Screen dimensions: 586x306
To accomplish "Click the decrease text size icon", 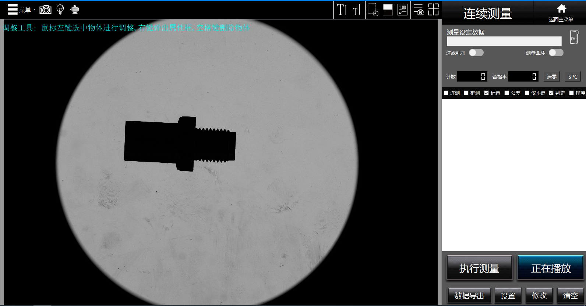I will (x=356, y=10).
